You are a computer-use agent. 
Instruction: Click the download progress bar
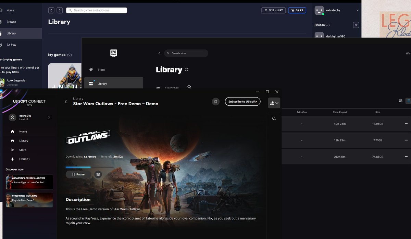(89, 167)
